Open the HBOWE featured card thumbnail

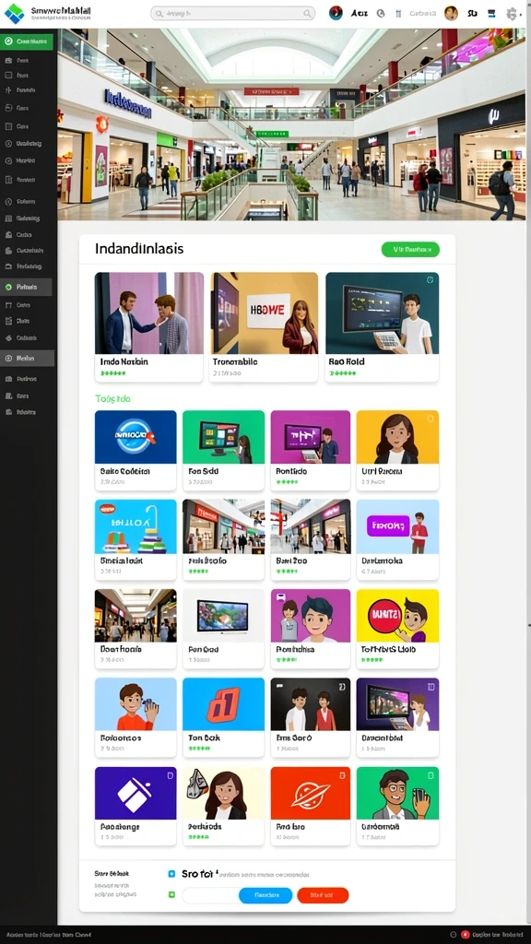click(x=265, y=313)
